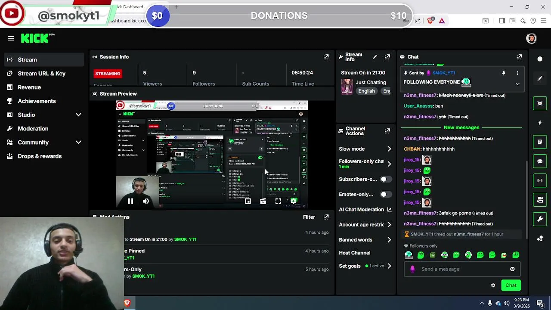Image resolution: width=551 pixels, height=310 pixels.
Task: Toggle the chat bubble panel icon in sidebar
Action: [x=540, y=161]
